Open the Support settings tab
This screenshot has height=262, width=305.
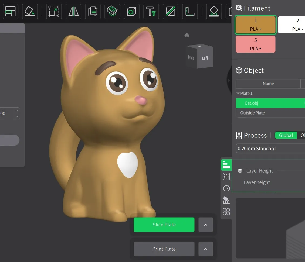[226, 200]
